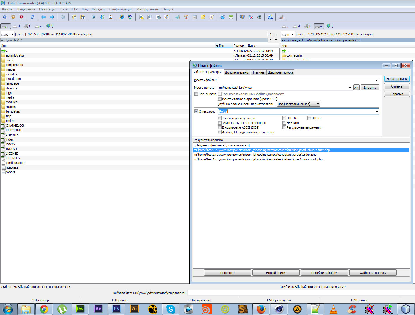Switch left panel to drive m
Image resolution: width=415 pixels, height=315 pixels.
pyautogui.click(x=39, y=26)
